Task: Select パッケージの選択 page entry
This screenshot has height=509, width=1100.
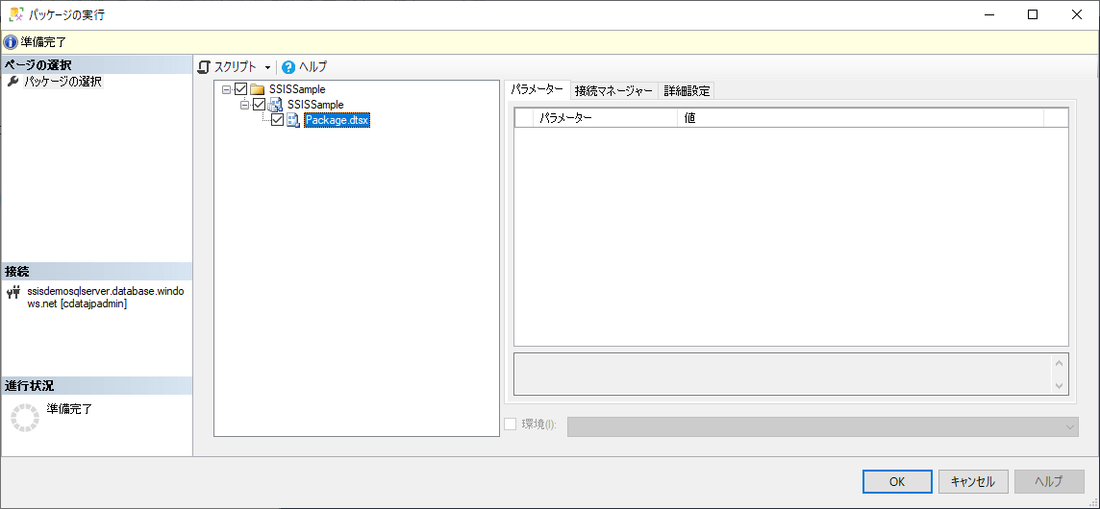Action: [63, 82]
